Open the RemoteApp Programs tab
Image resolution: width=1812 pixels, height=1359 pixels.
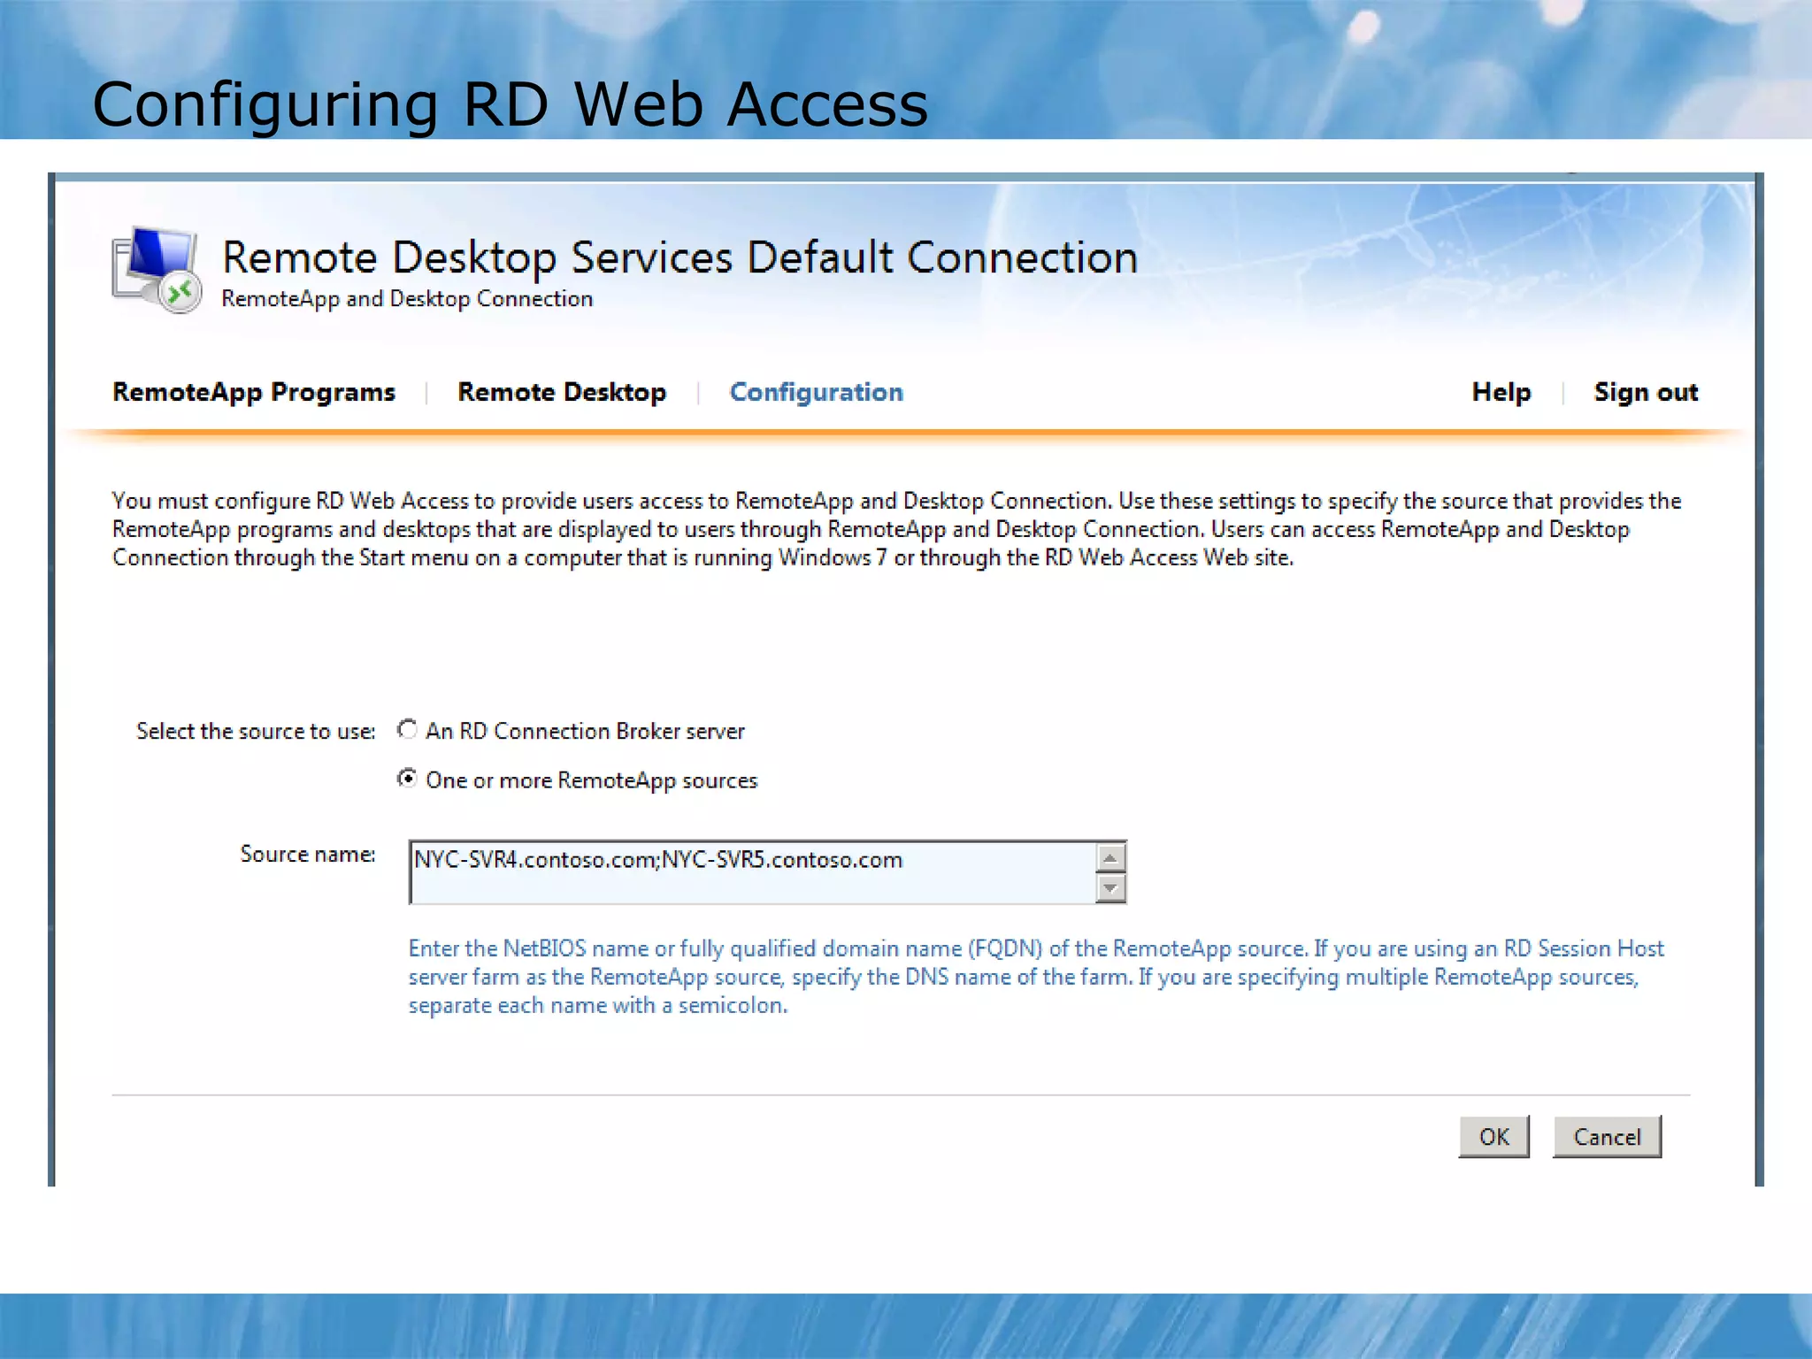pyautogui.click(x=254, y=392)
